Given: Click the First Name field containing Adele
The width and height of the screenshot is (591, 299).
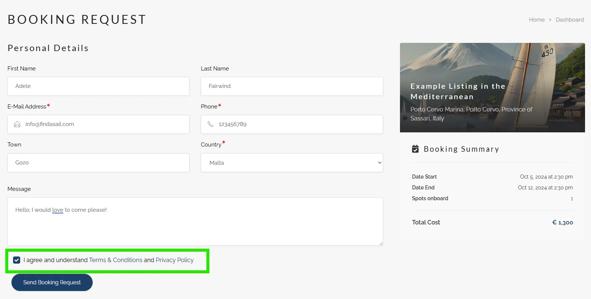Looking at the screenshot, I should tap(98, 86).
